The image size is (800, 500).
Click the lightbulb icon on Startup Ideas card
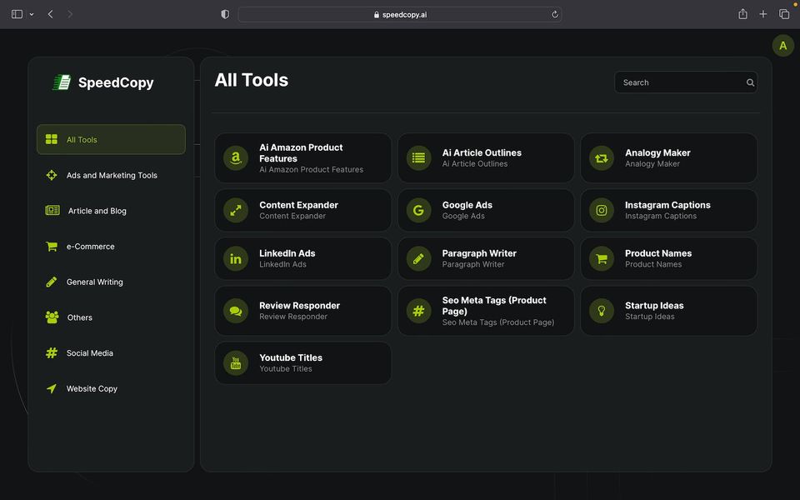coord(602,311)
